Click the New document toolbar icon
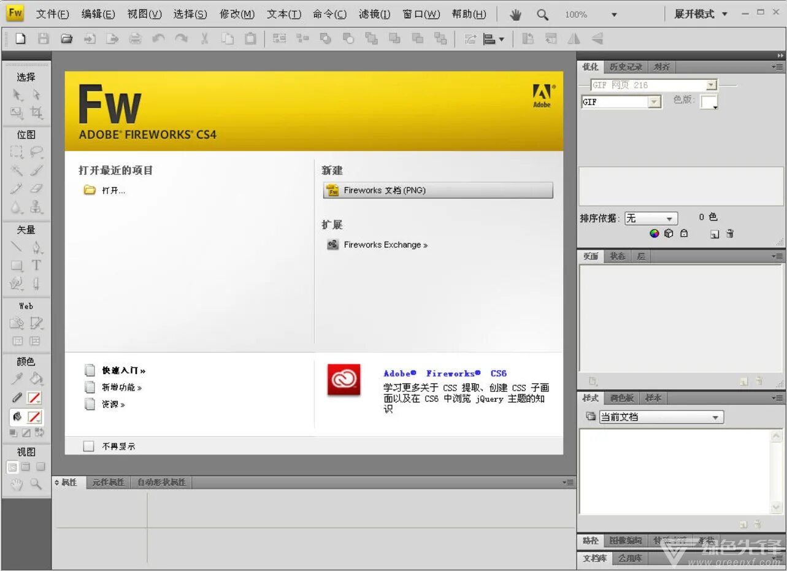This screenshot has width=787, height=571. [x=20, y=39]
